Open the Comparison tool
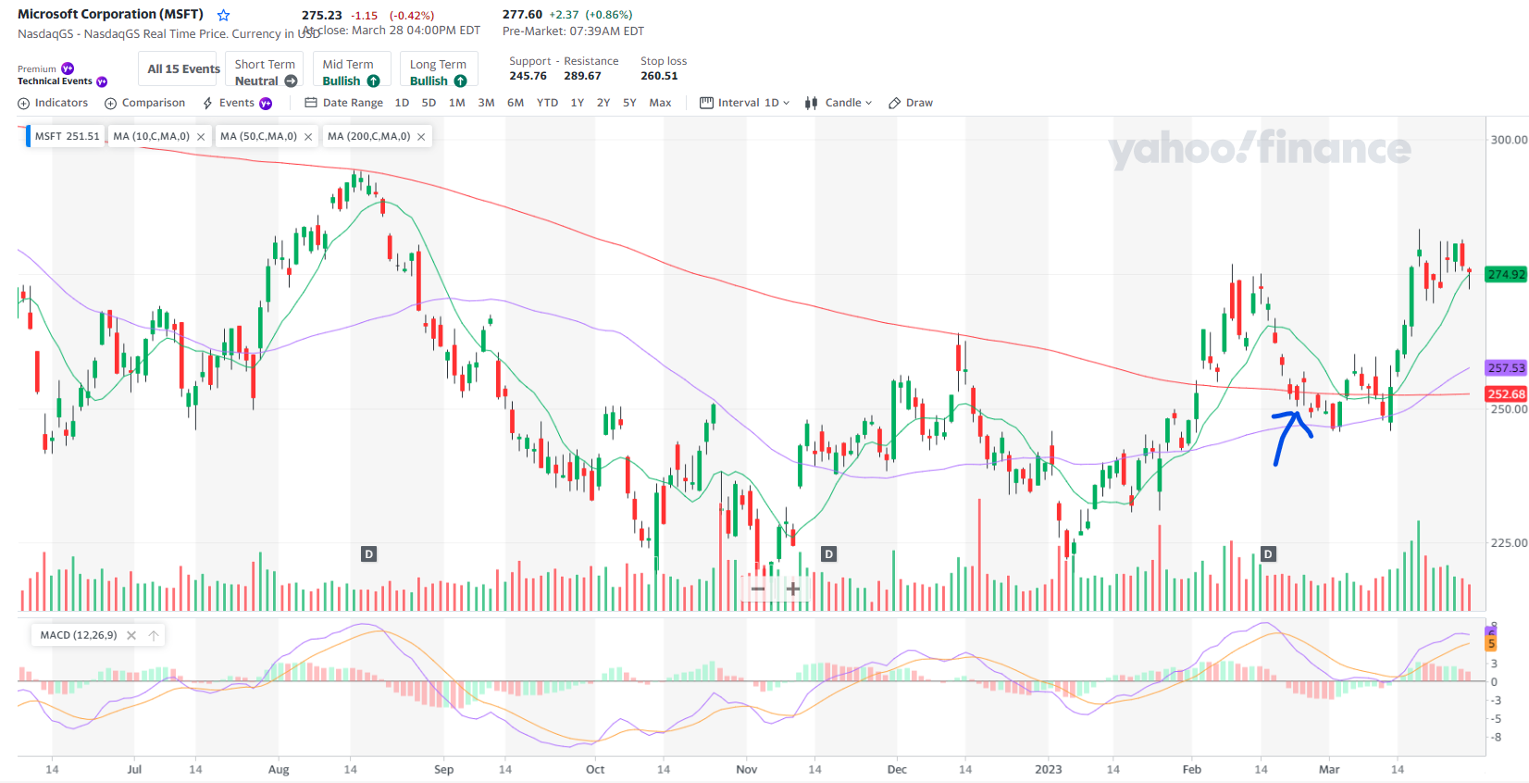Viewport: 1529px width, 783px height. tap(144, 103)
